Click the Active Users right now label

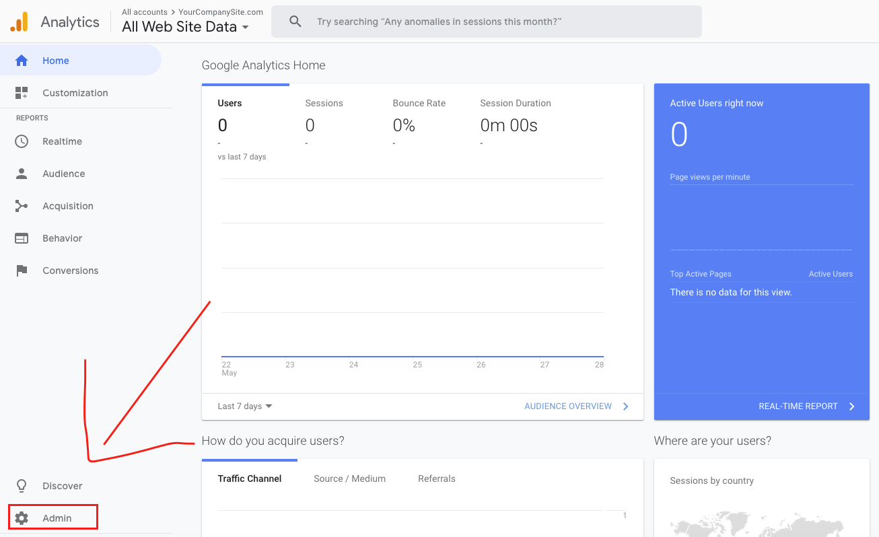[x=717, y=103]
